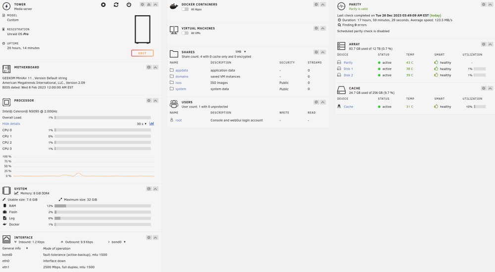Click the Cache utilization bar
Image resolution: width=495 pixels, height=272 pixels.
click(480, 107)
